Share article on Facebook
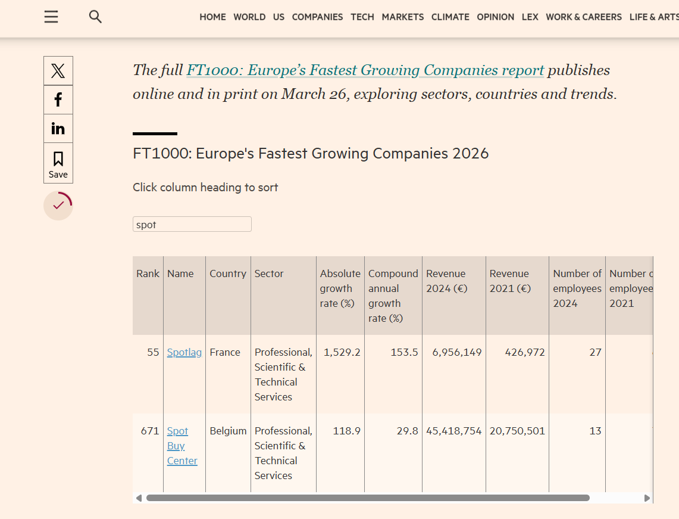The height and width of the screenshot is (519, 679). (58, 100)
